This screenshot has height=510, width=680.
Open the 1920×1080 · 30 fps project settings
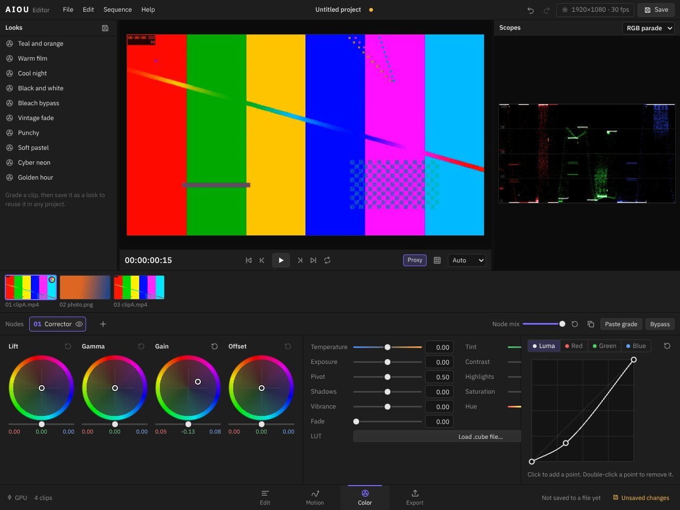pyautogui.click(x=595, y=10)
